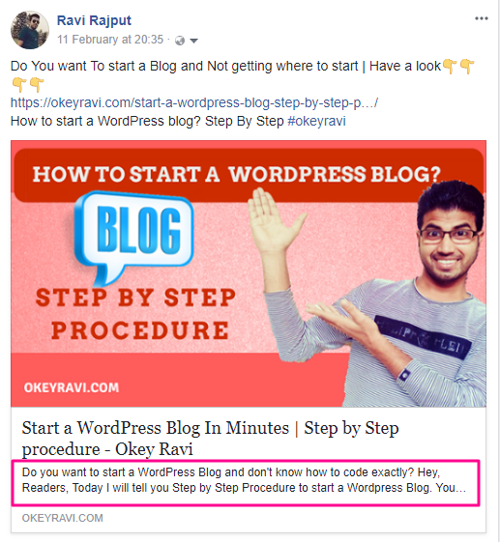Viewport: 500px width, 542px height.
Task: Click the first hand emoji on second line
Action: tap(19, 84)
